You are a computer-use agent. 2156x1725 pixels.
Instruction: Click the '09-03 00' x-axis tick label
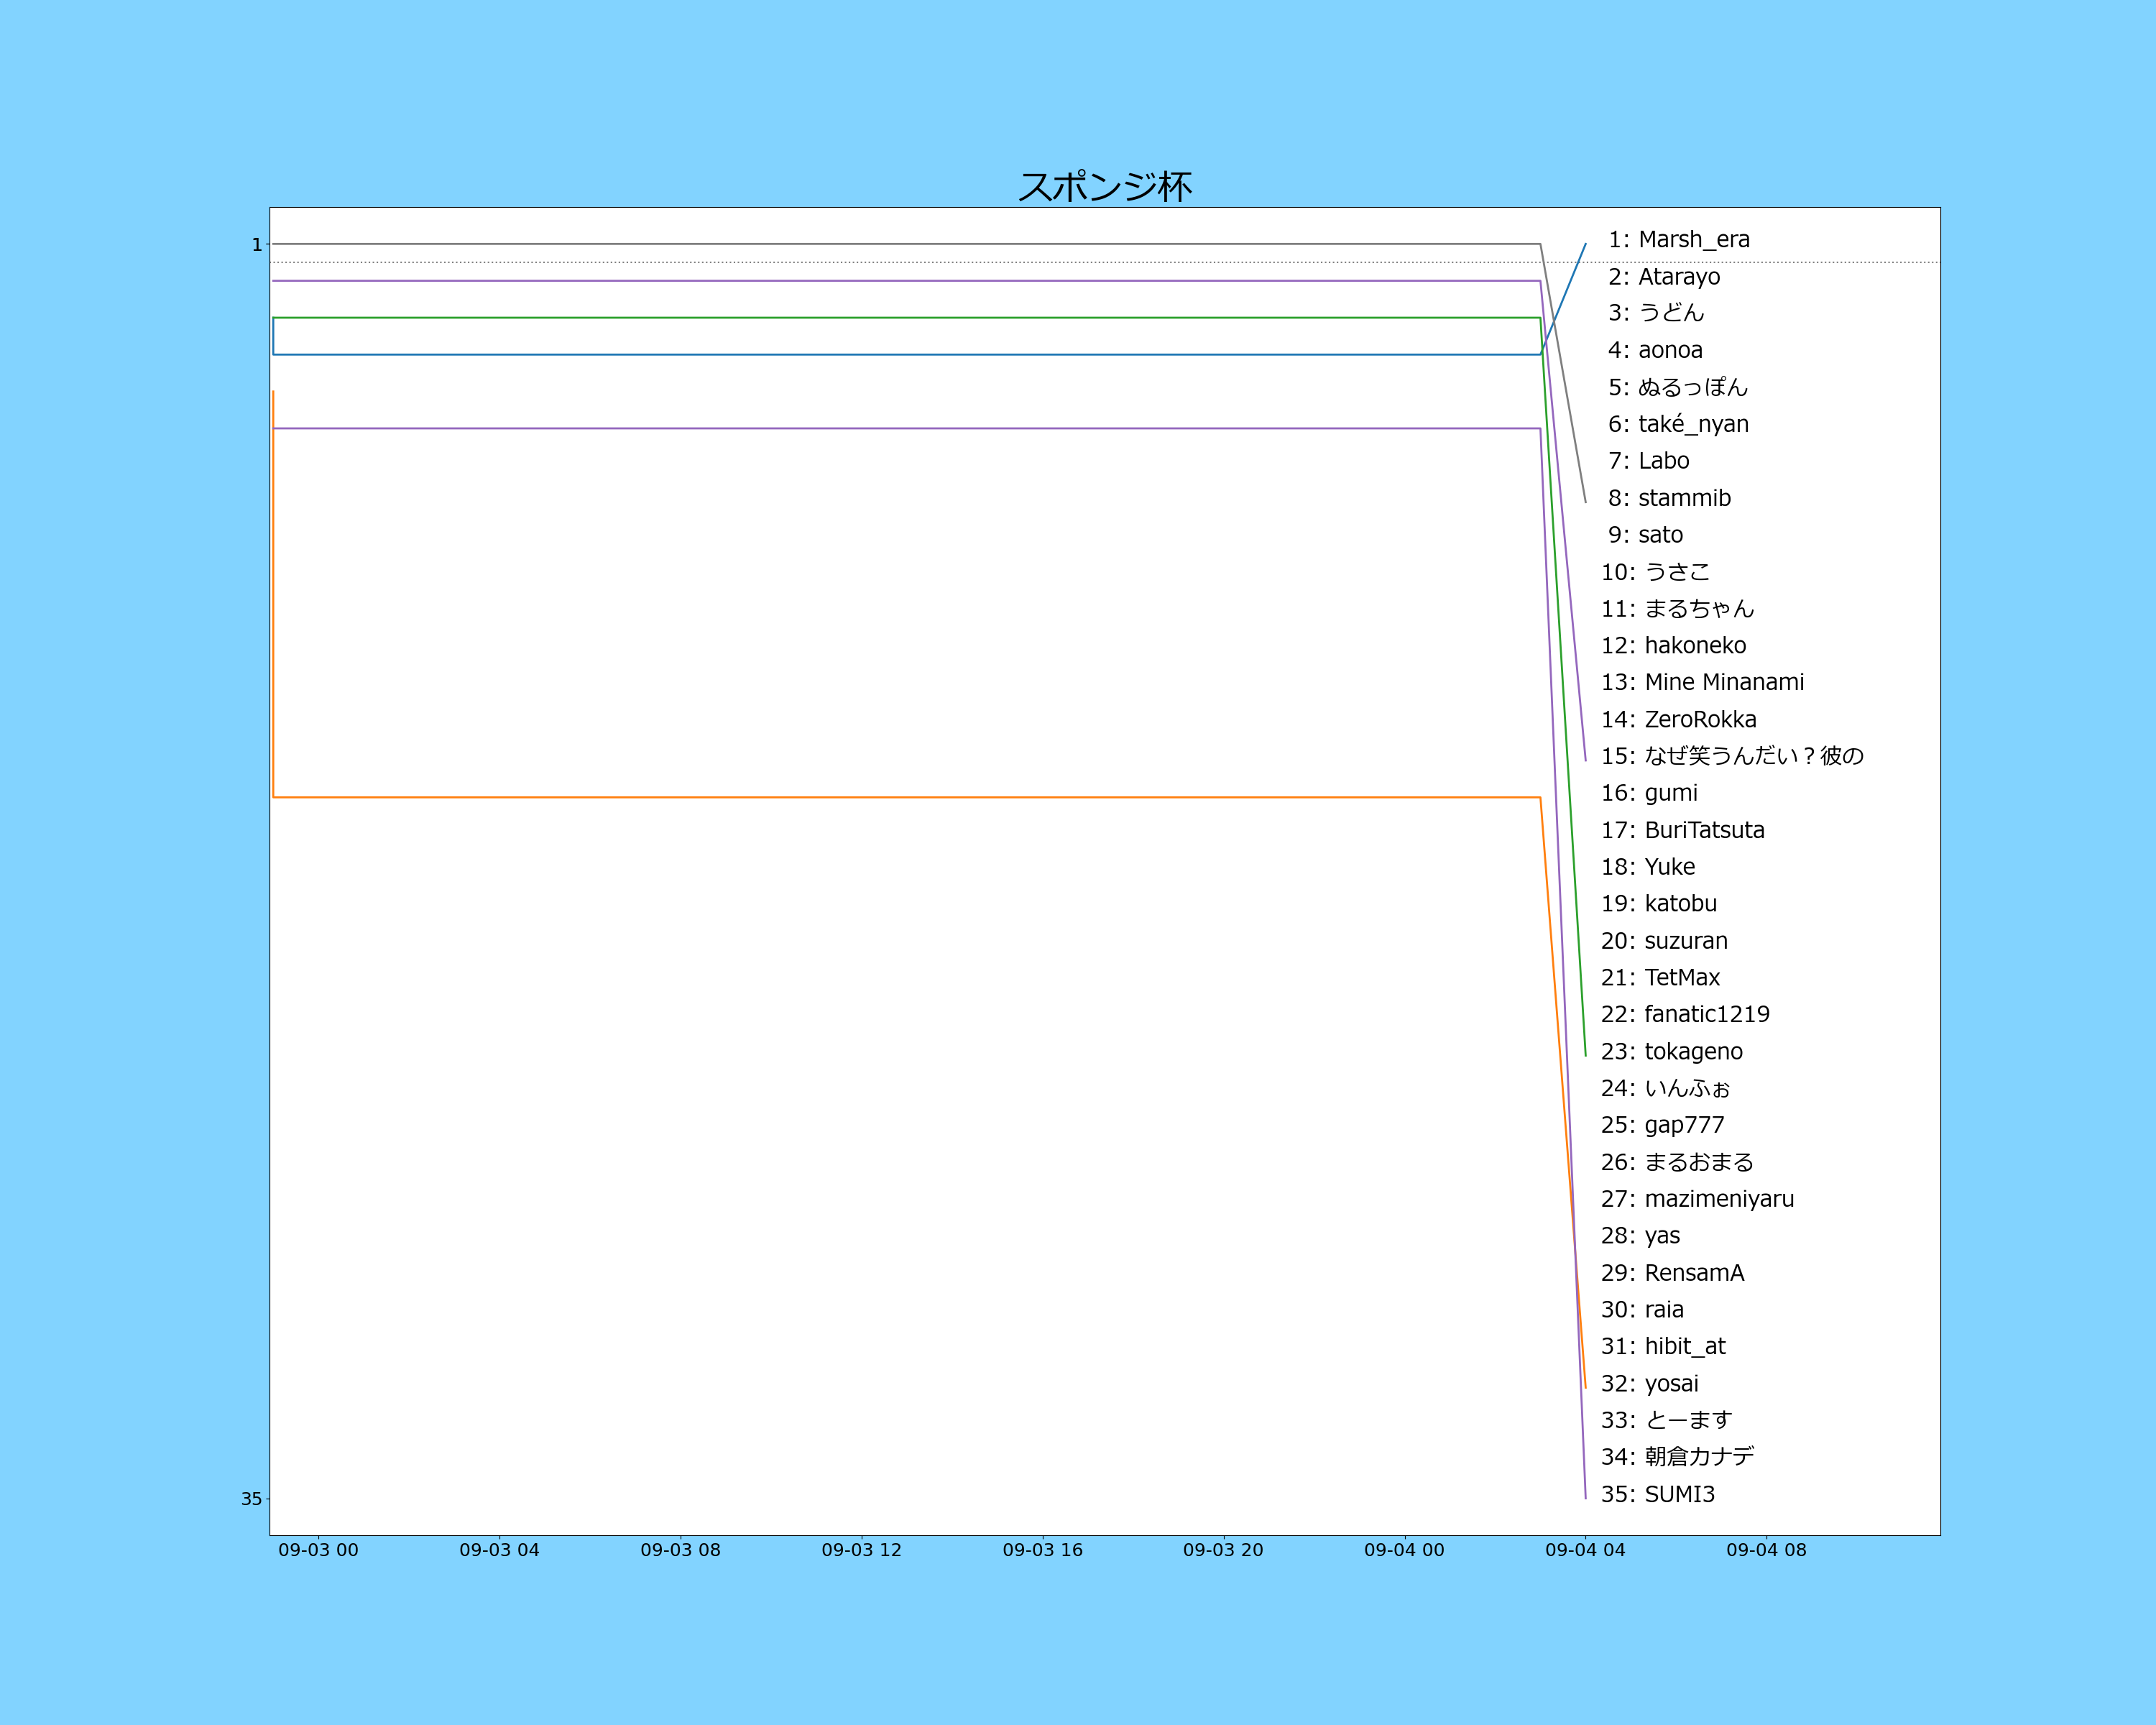pyautogui.click(x=318, y=1550)
